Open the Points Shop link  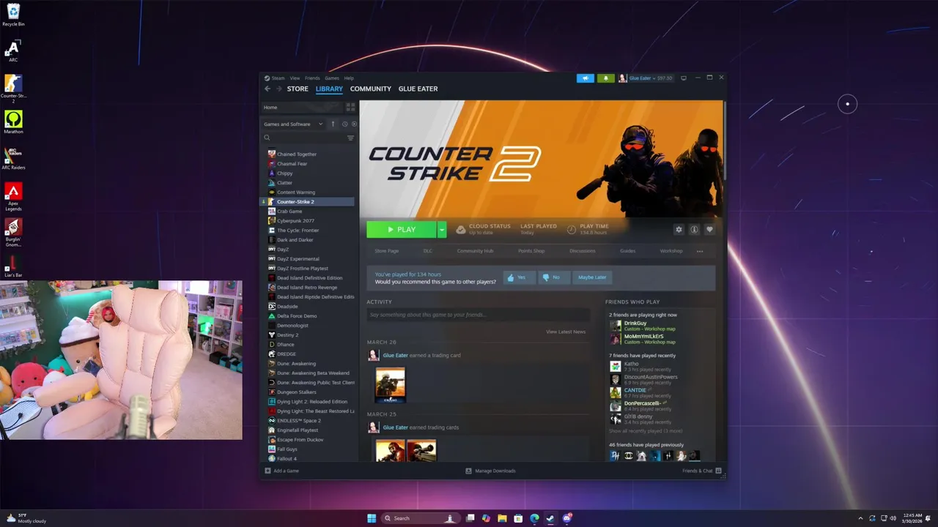click(x=531, y=251)
